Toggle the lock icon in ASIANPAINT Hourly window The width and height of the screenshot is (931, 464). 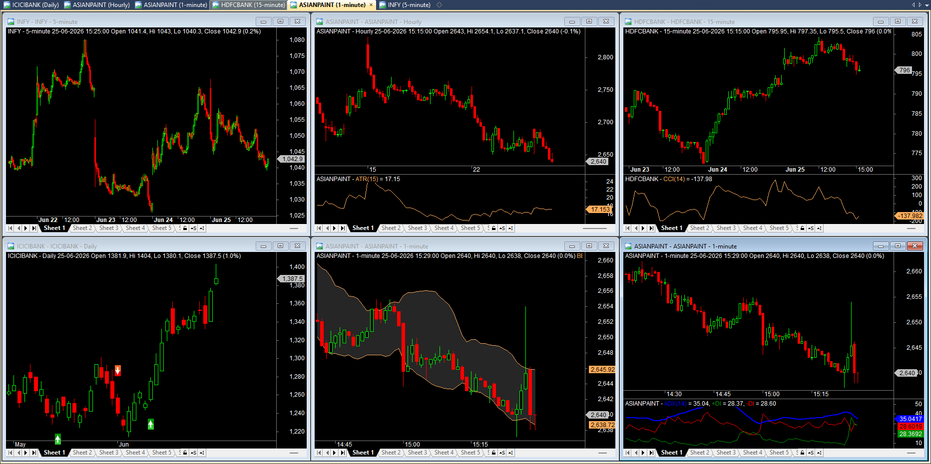point(494,228)
